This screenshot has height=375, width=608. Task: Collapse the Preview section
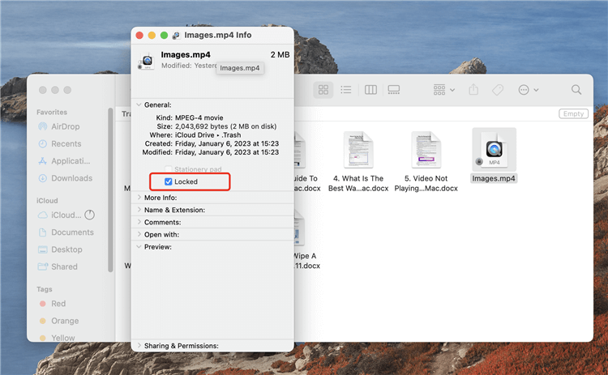[x=139, y=247]
